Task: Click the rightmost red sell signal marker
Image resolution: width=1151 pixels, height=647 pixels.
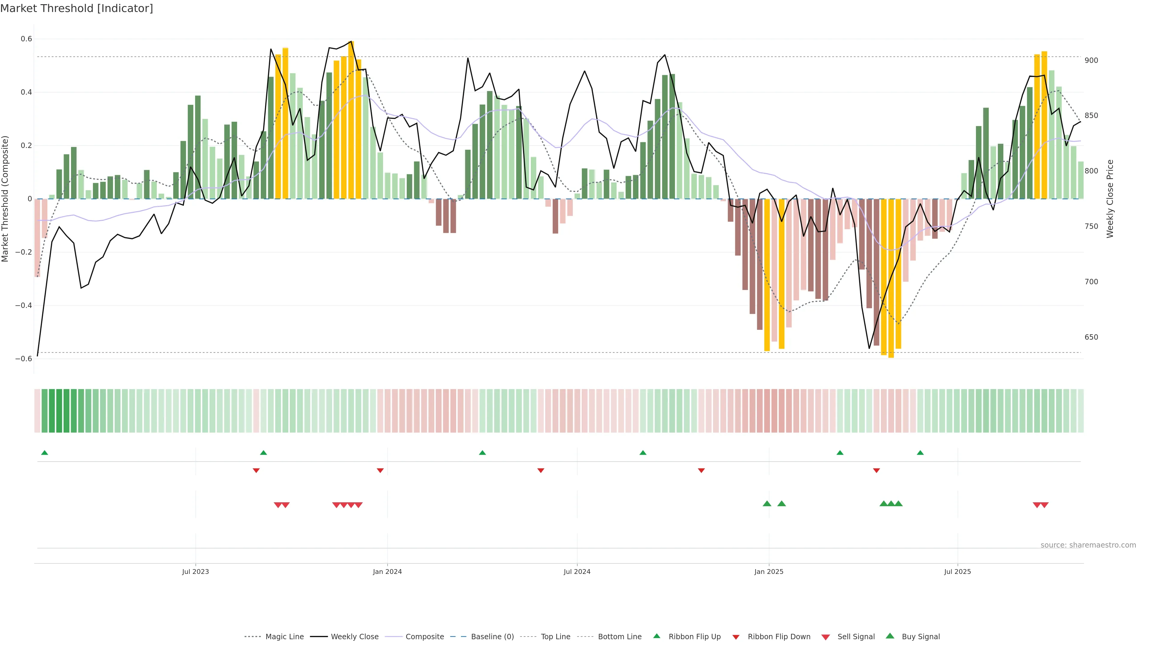Action: pyautogui.click(x=1044, y=505)
